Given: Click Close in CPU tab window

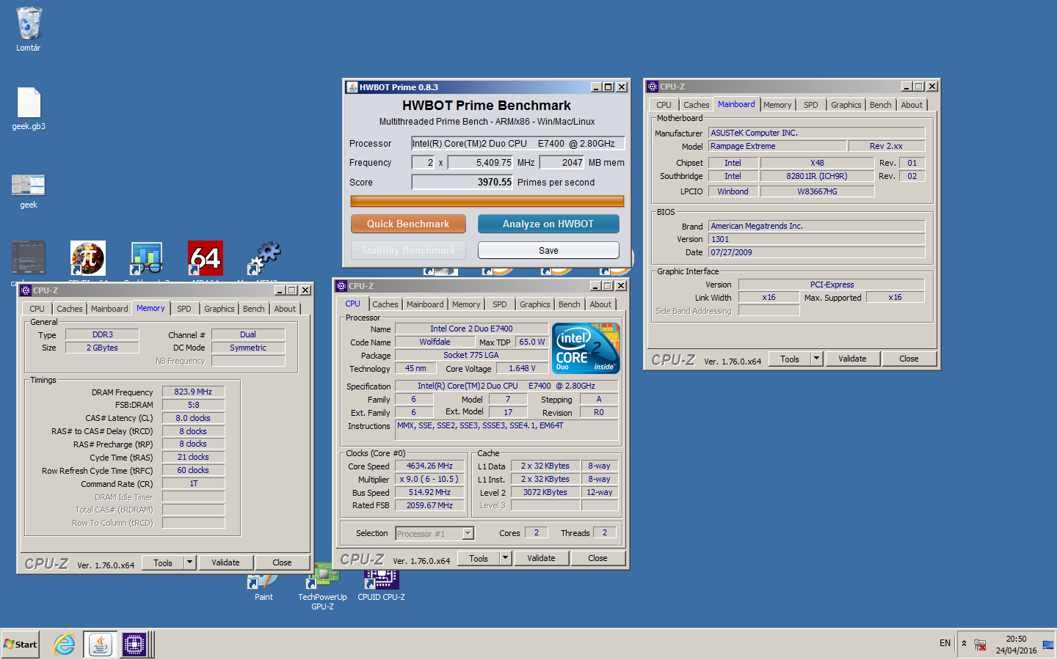Looking at the screenshot, I should [597, 558].
